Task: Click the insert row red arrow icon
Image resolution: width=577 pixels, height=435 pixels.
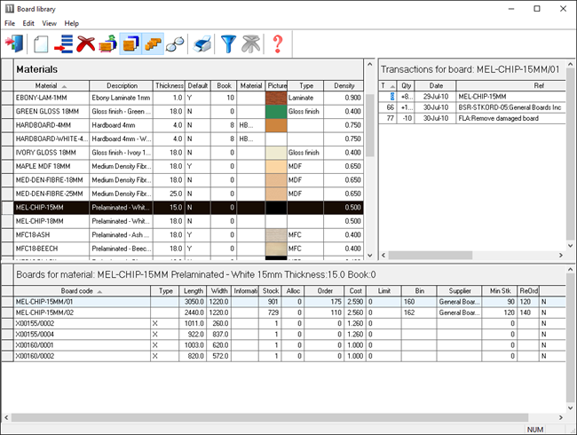Action: [x=64, y=43]
